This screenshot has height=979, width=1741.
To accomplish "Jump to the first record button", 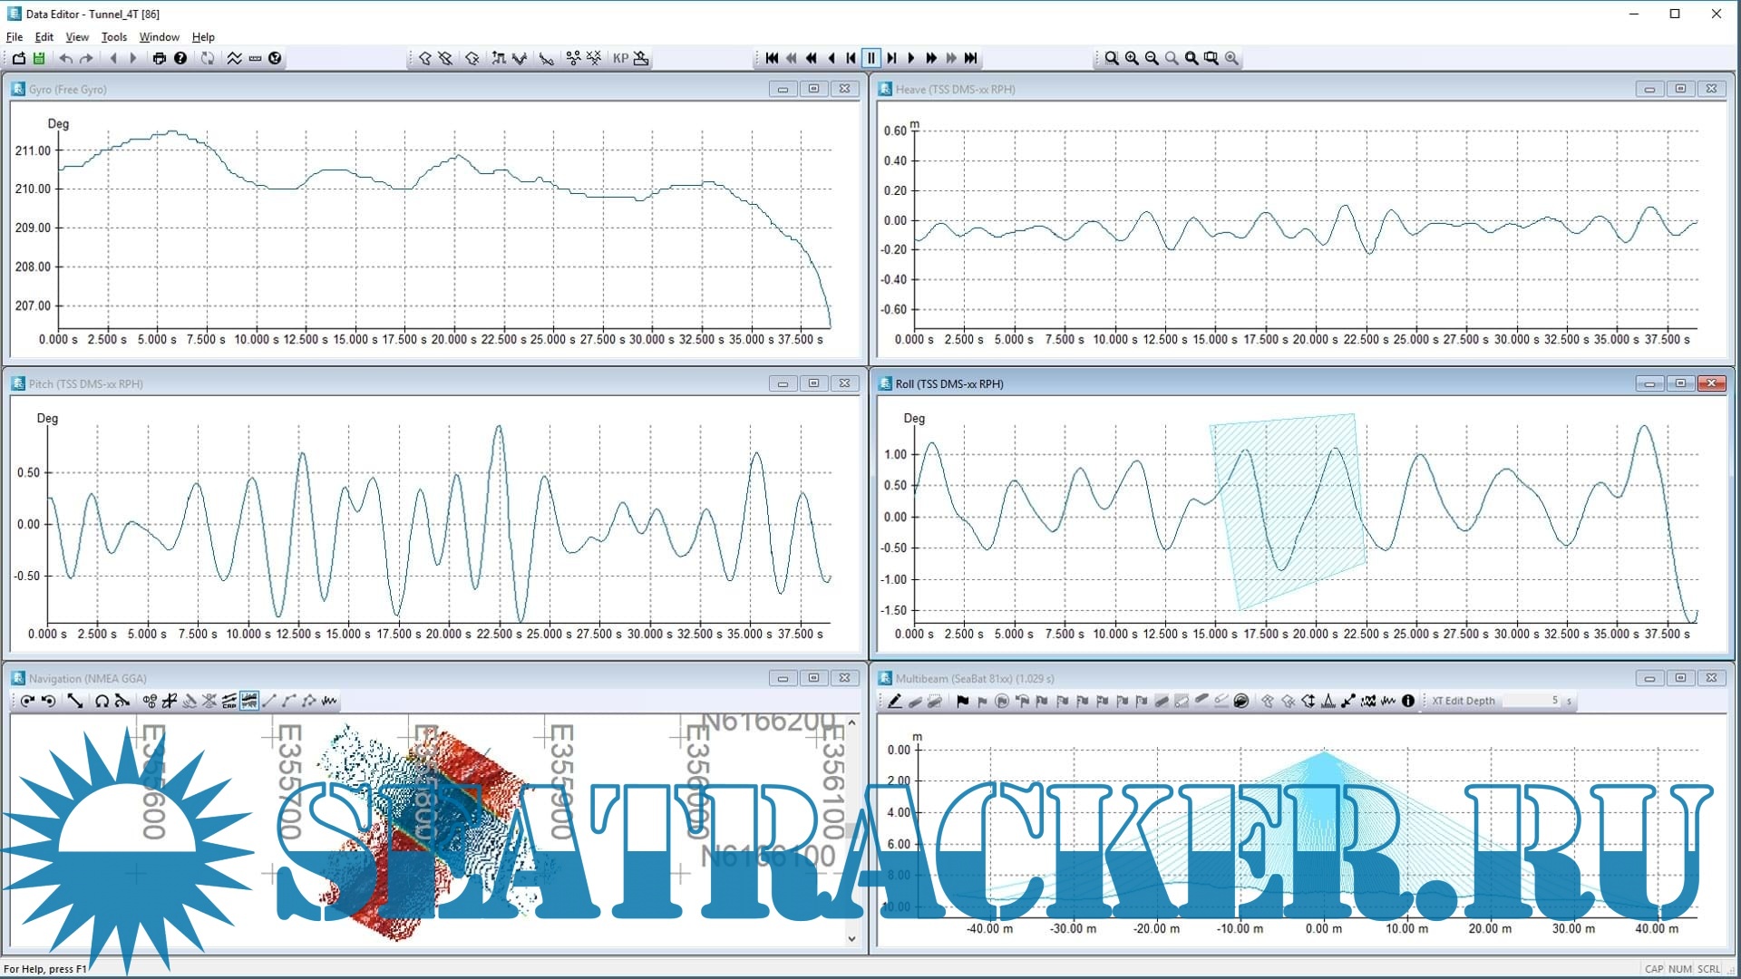I will point(772,58).
